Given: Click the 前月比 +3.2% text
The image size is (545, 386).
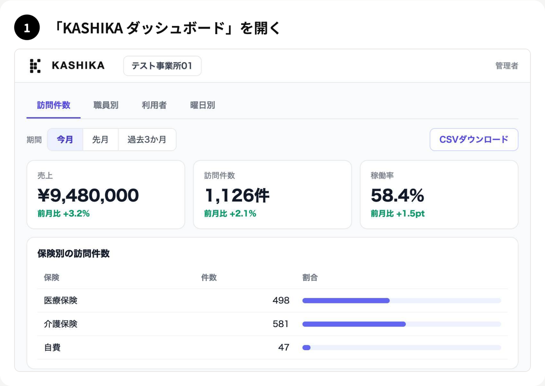Looking at the screenshot, I should [x=64, y=213].
